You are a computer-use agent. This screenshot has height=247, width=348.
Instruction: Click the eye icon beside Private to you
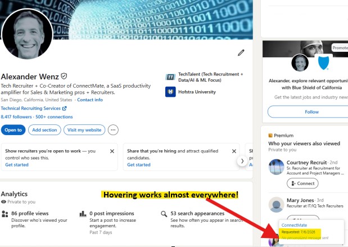pos(3,202)
